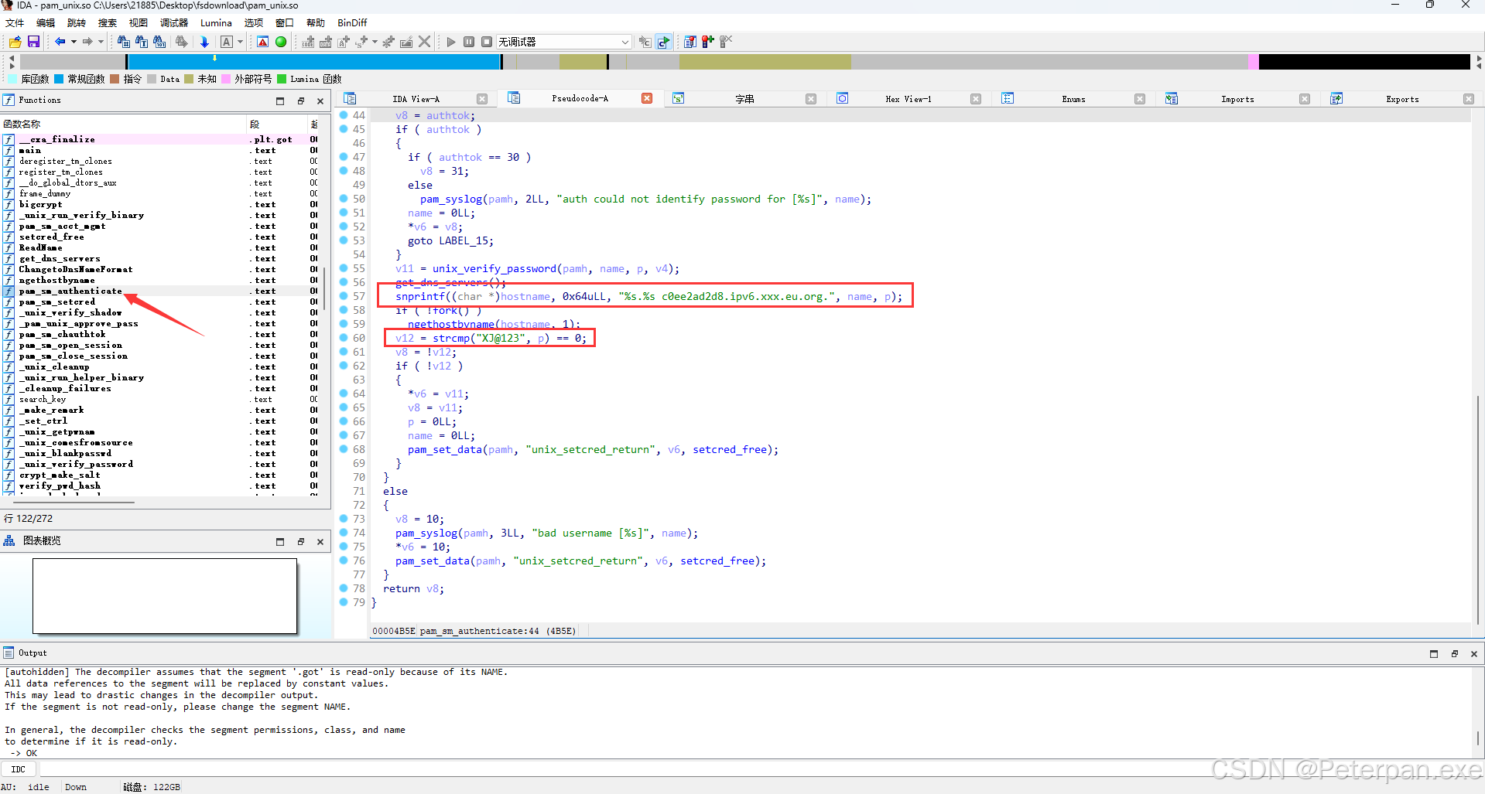Click the IDC button beside the command line
Viewport: 1485px width, 794px height.
19,769
